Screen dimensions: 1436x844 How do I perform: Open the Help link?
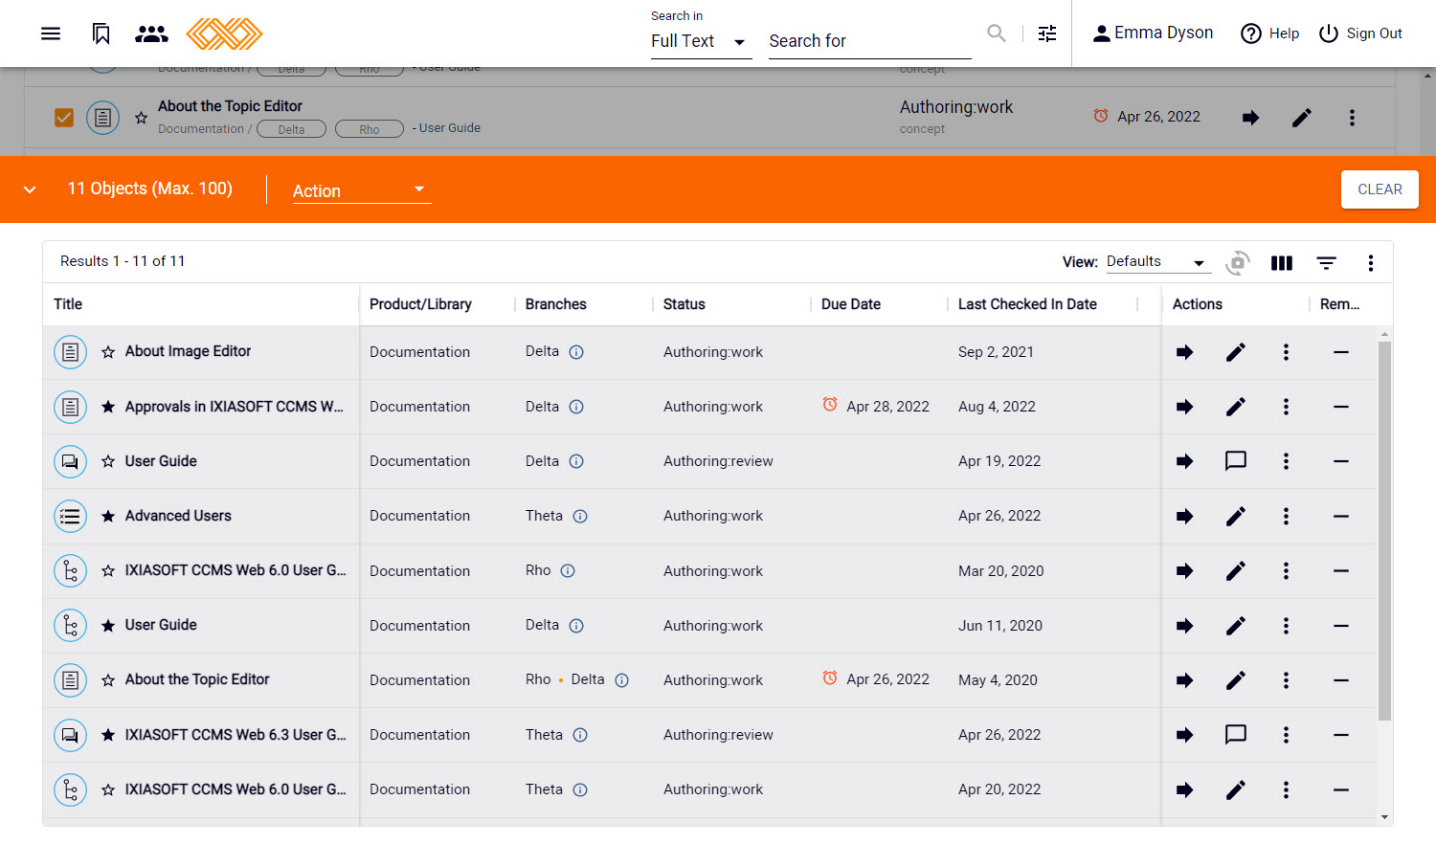coord(1269,33)
